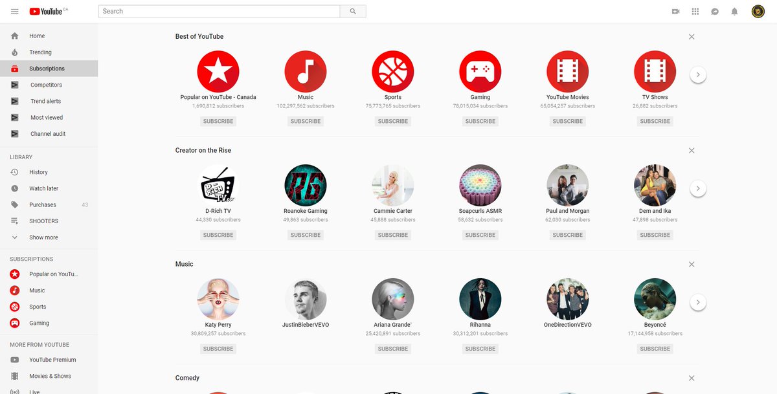Open the OneDirectionVEVO channel thumbnail
Screen dimensions: 777x394
(568, 299)
